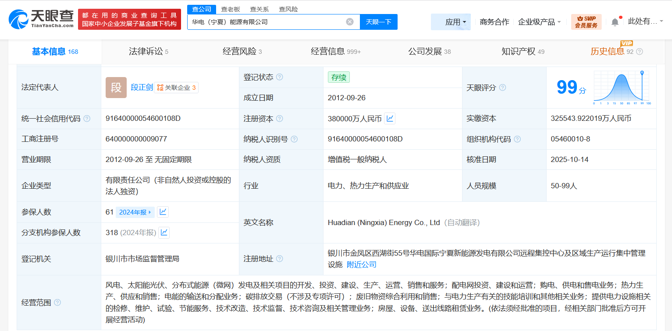Screen dimensions: 672x331
Task: Click the 天眼一下 search button
Action: [378, 21]
